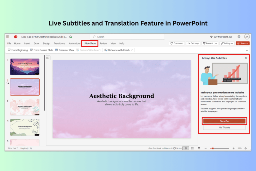Click the Slide 2 of 7 status text
The height and width of the screenshot is (171, 256).
pos(13,148)
